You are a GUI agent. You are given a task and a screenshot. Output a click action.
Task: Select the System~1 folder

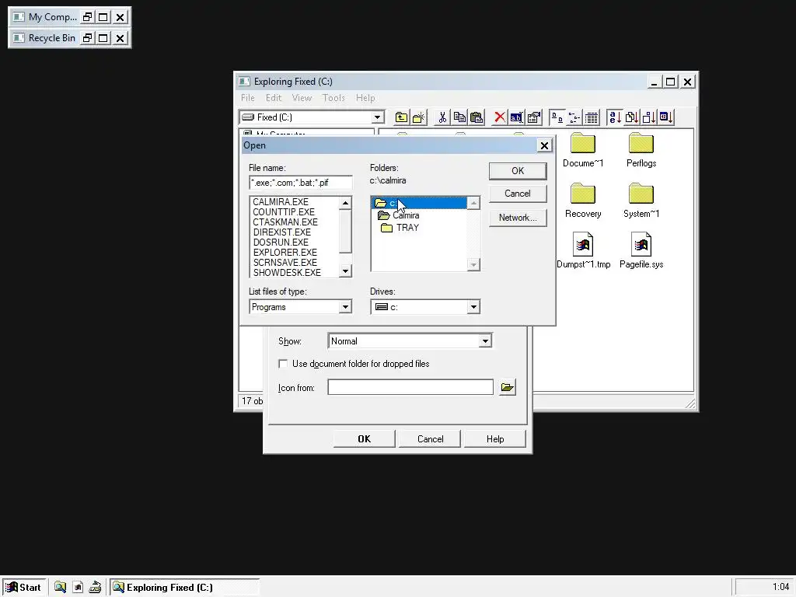641,201
